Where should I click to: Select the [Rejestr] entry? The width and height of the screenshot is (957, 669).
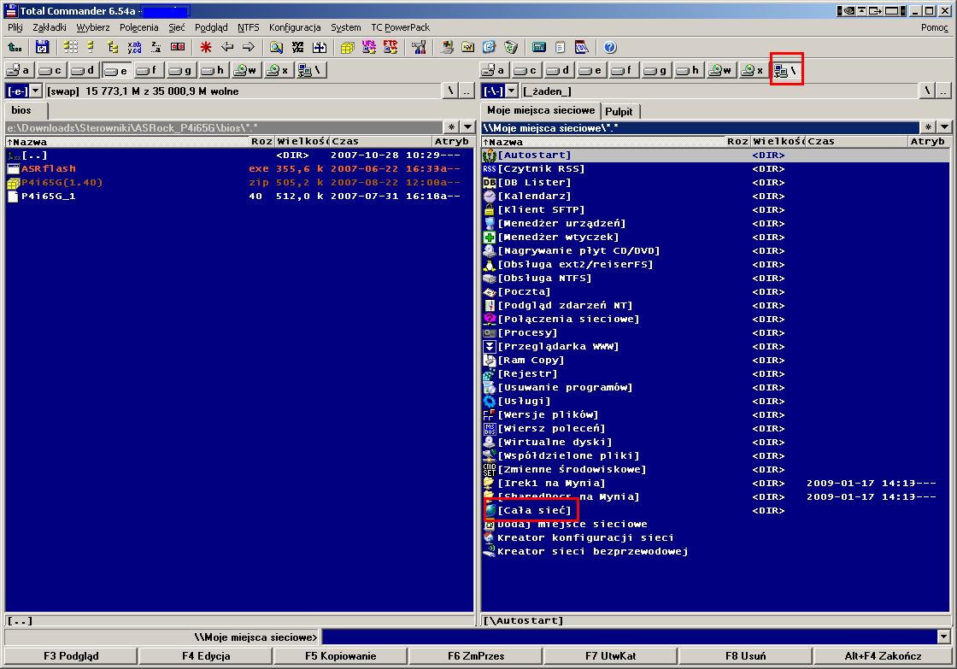[715, 373]
